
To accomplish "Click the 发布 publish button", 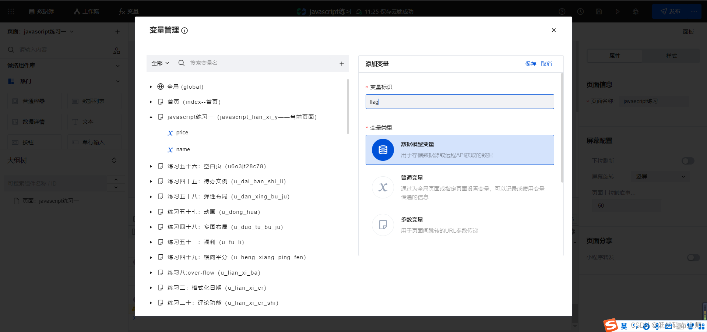I will pos(670,11).
